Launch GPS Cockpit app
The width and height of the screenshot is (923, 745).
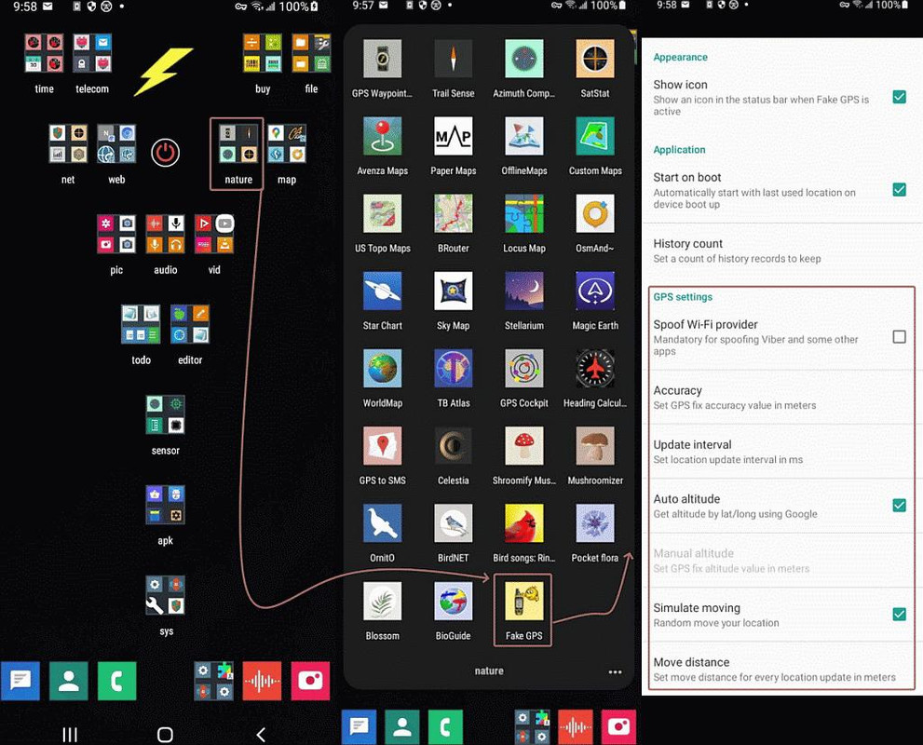click(523, 369)
